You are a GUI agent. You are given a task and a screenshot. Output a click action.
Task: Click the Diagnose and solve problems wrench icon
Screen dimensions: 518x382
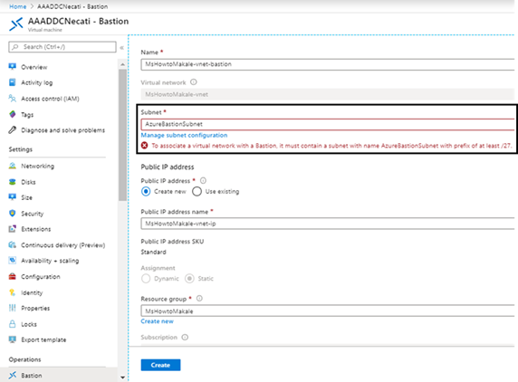(x=12, y=129)
